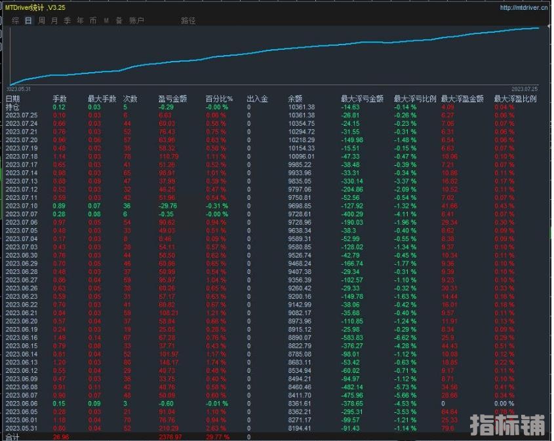Click the 路径 path button
Image resolution: width=554 pixels, height=441 pixels.
pyautogui.click(x=188, y=20)
